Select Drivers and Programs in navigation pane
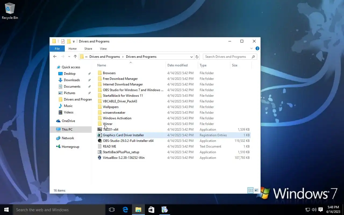 (75, 99)
